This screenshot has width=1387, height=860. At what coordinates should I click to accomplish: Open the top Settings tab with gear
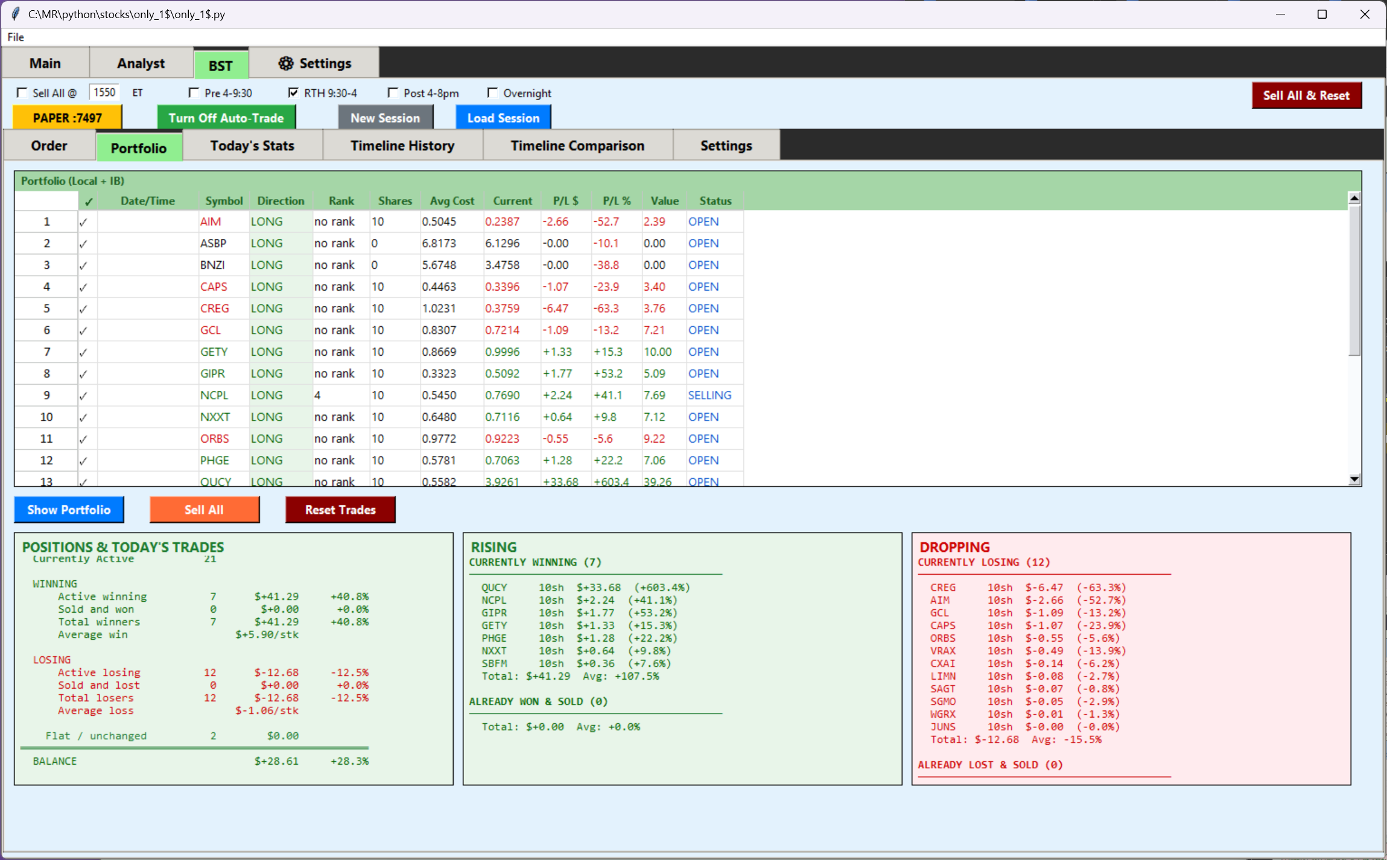[314, 63]
